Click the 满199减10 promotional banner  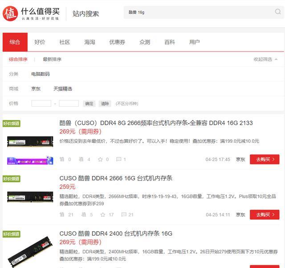[30, 160]
